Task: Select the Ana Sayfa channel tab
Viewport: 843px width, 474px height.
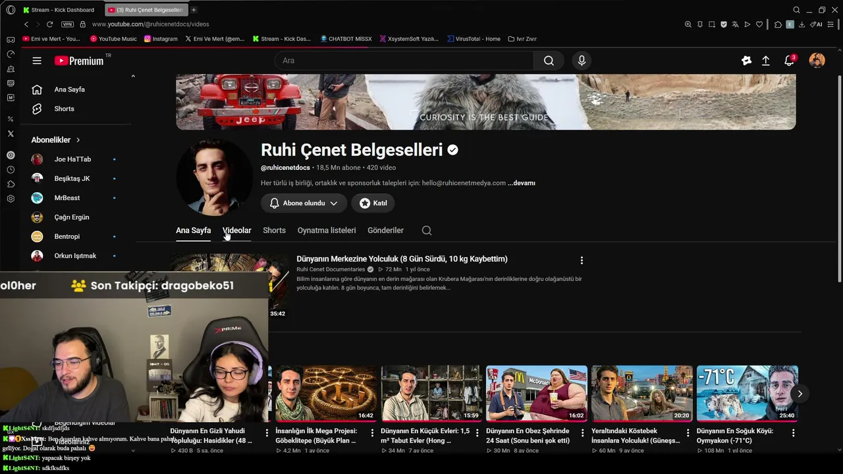Action: pyautogui.click(x=193, y=230)
